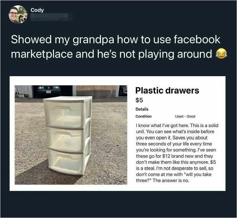Open Cody's profile avatar photo
The width and height of the screenshot is (237, 218).
point(18,15)
